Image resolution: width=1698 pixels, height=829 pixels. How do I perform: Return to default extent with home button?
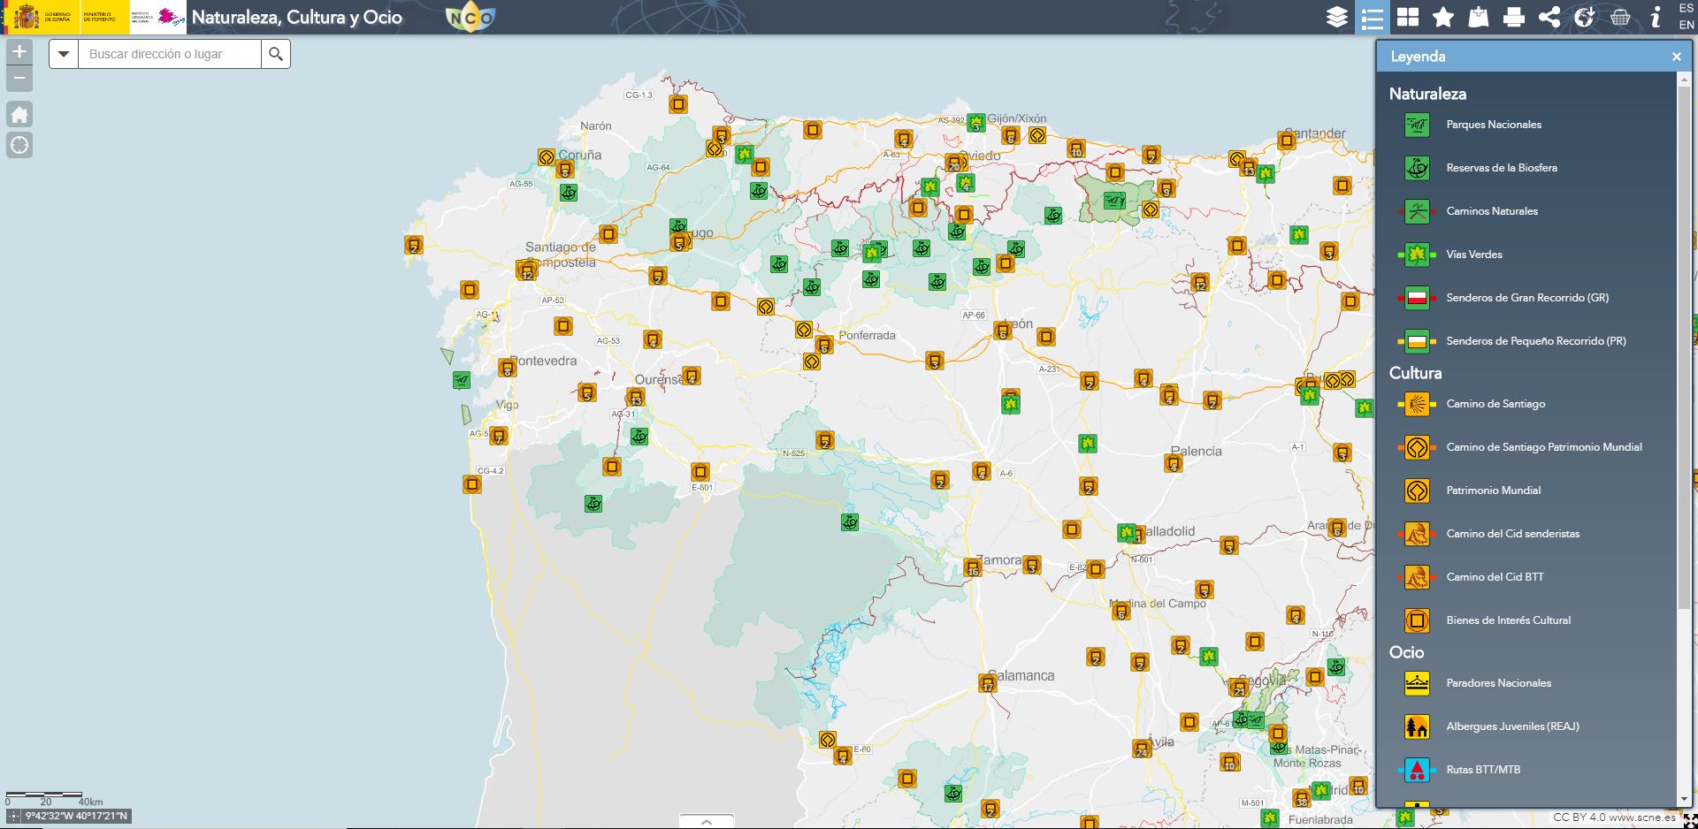click(x=19, y=114)
